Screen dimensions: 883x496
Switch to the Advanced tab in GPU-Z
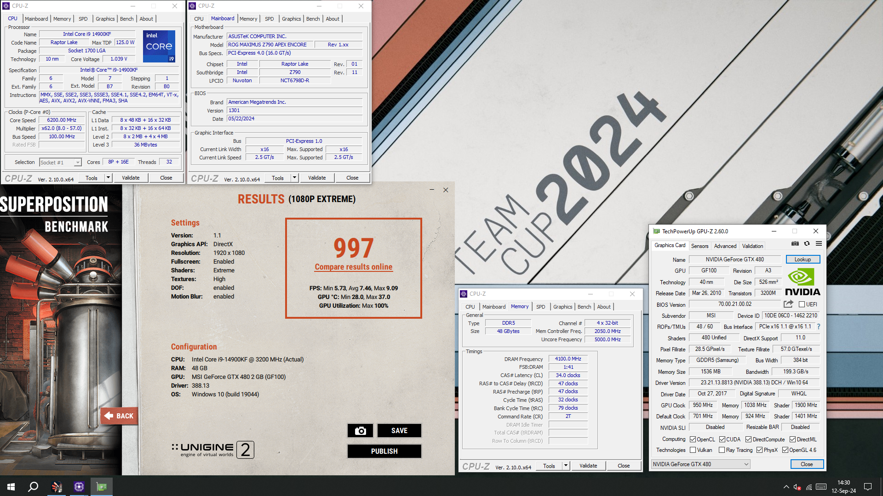pyautogui.click(x=725, y=246)
